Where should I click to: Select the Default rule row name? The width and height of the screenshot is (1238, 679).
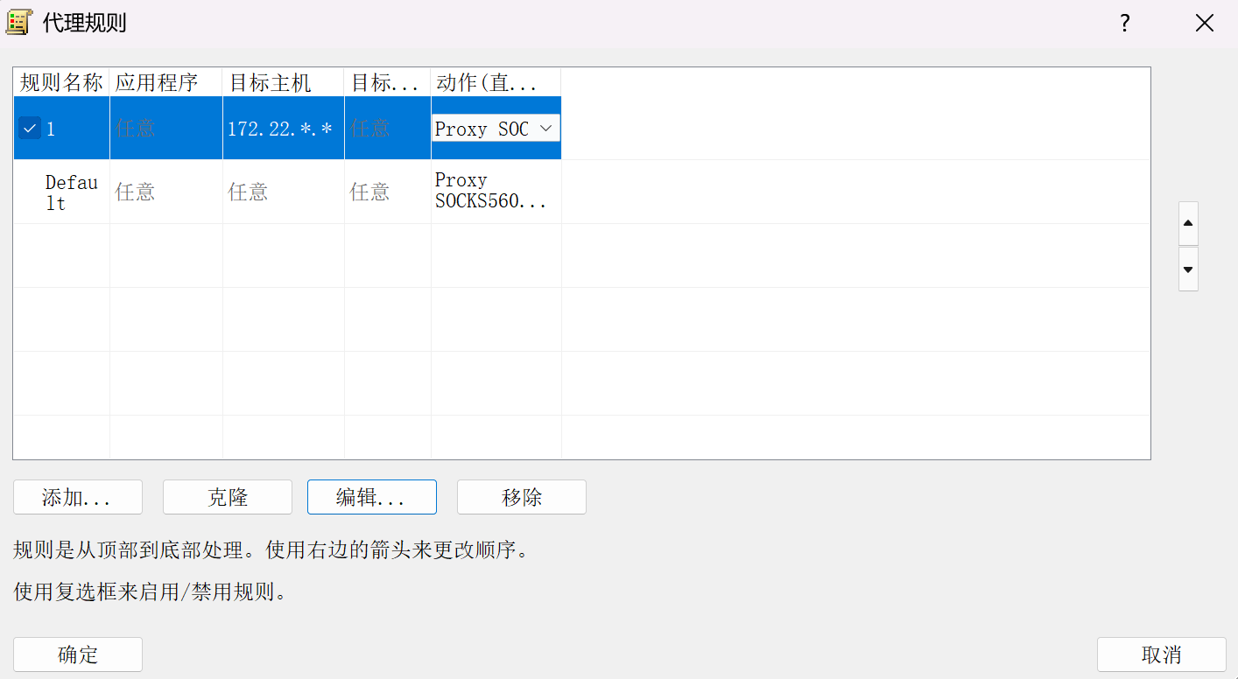(x=70, y=192)
